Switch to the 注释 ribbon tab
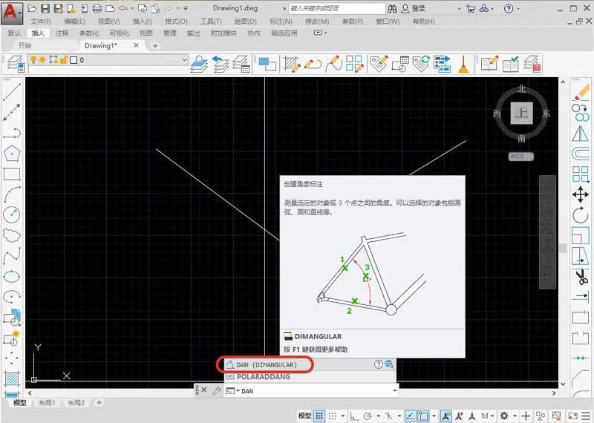594x423 pixels. tap(62, 33)
